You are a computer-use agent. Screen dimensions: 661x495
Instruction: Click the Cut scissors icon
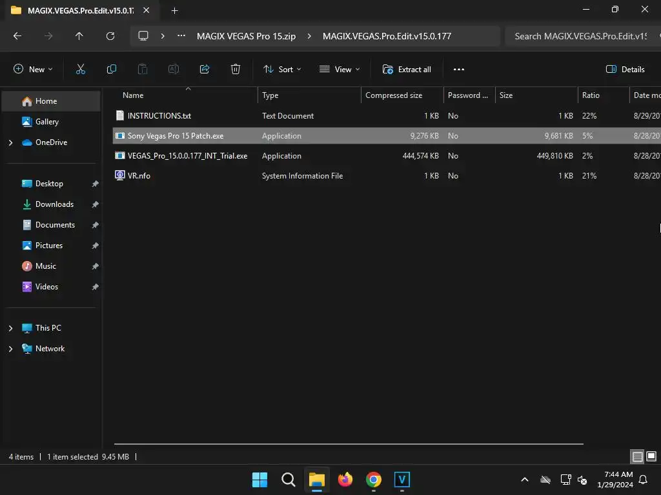[x=81, y=70]
